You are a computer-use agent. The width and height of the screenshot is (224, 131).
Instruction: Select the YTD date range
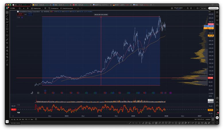(26, 119)
